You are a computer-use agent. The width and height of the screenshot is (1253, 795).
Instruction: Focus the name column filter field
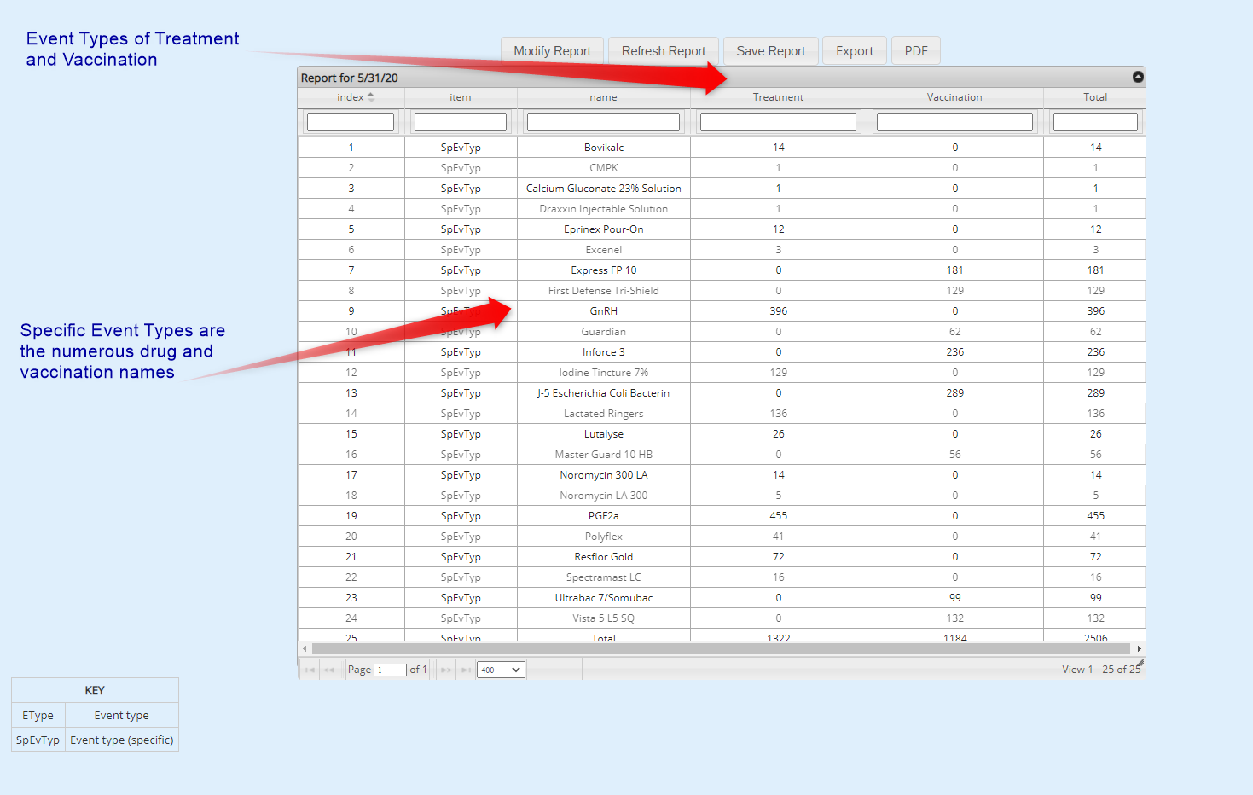point(604,122)
